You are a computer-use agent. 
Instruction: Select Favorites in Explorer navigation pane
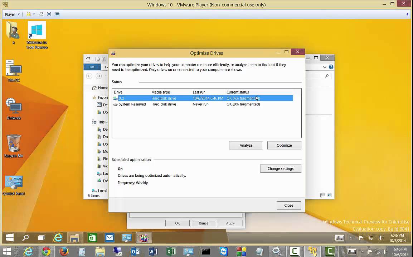click(x=100, y=97)
